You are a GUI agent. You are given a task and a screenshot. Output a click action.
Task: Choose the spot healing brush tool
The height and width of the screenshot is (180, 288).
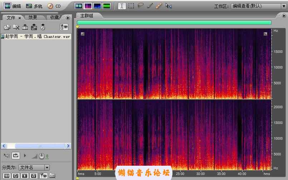pos(159,6)
